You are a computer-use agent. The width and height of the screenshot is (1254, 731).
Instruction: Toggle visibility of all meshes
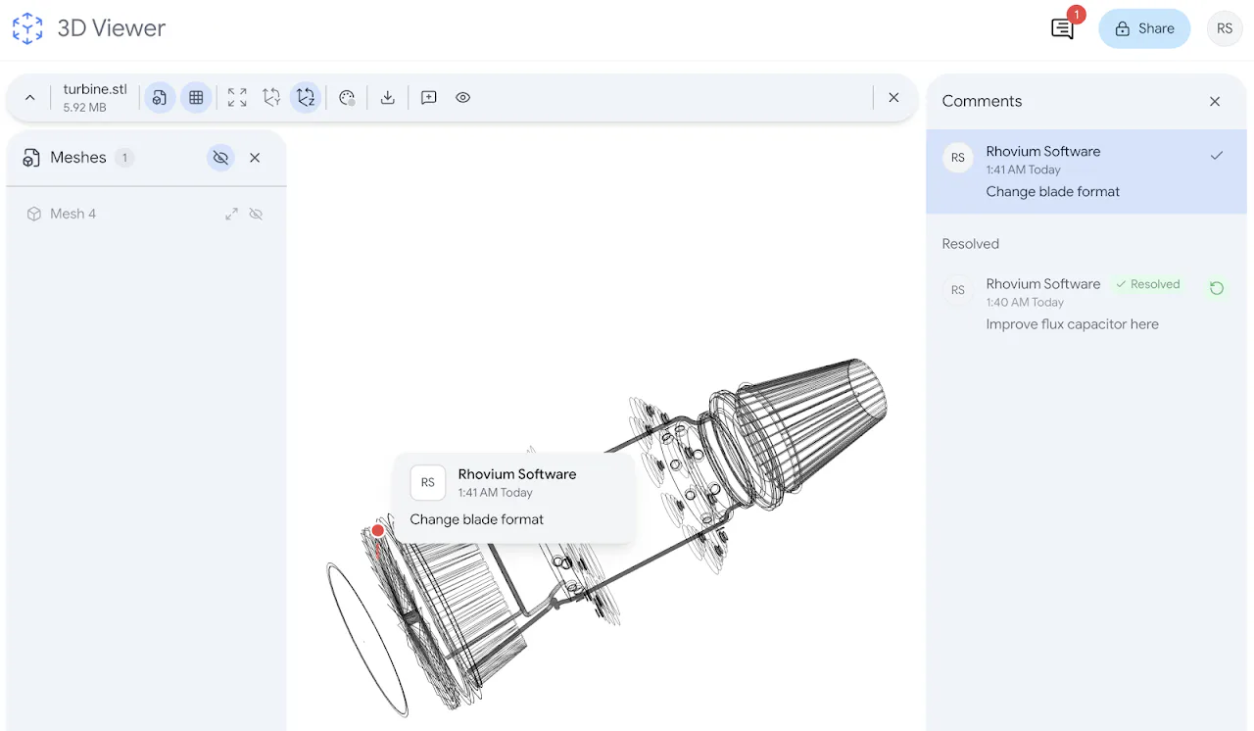[220, 158]
